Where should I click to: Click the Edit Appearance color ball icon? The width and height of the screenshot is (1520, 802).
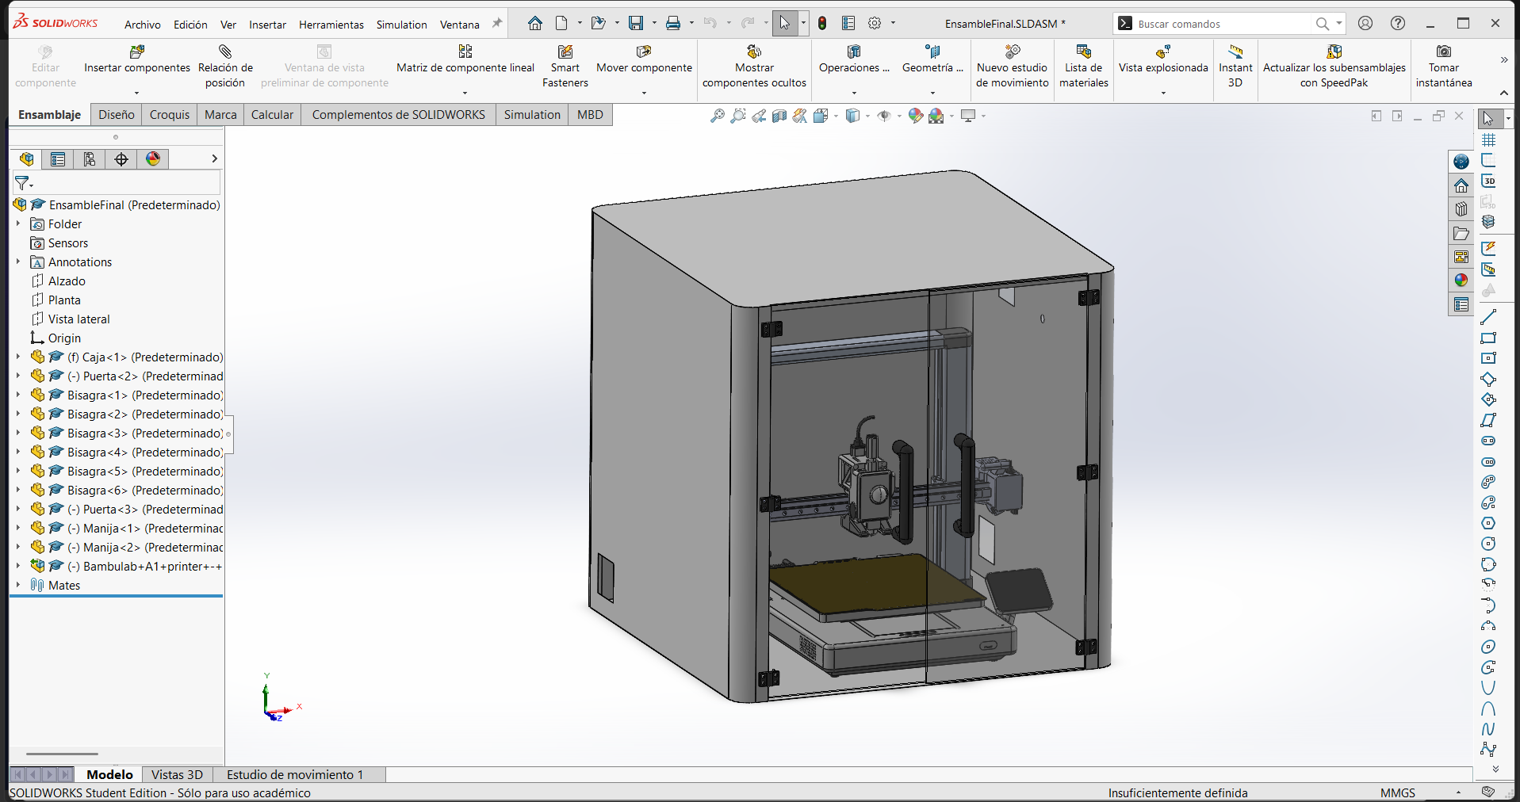916,116
